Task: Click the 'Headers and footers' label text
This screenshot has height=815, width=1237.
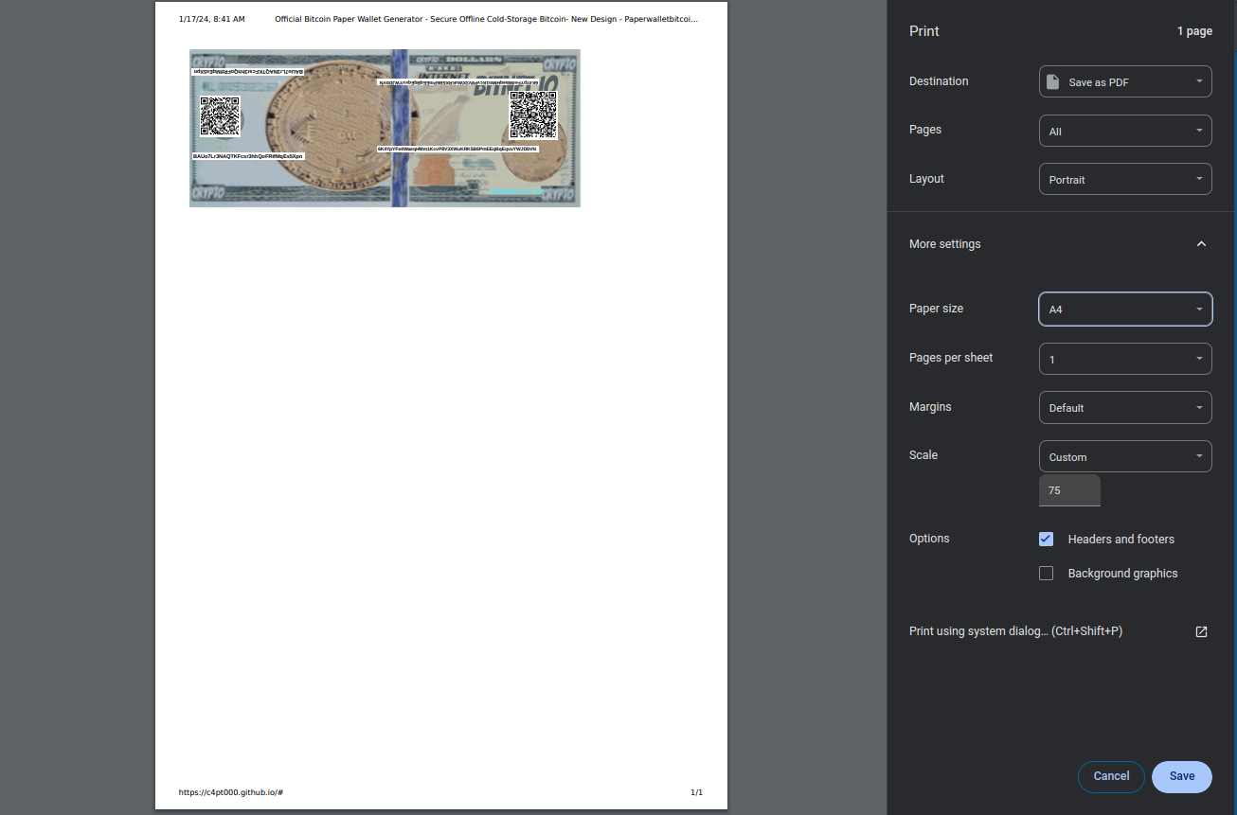Action: (x=1121, y=539)
